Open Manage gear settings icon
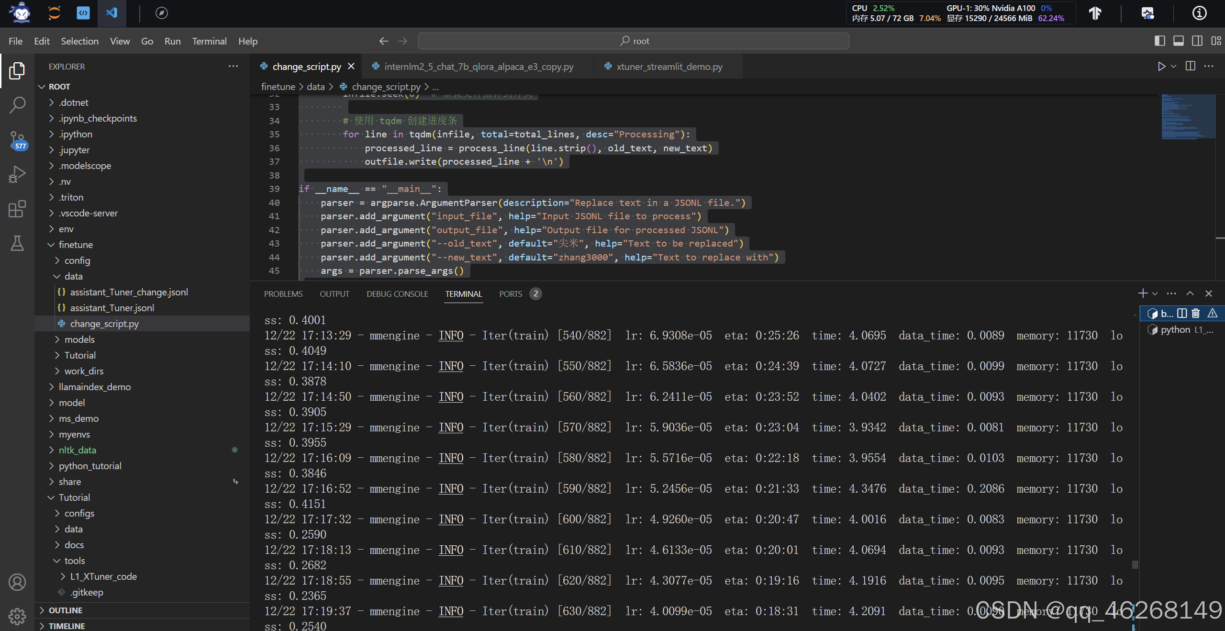Image resolution: width=1225 pixels, height=631 pixels. click(x=17, y=616)
